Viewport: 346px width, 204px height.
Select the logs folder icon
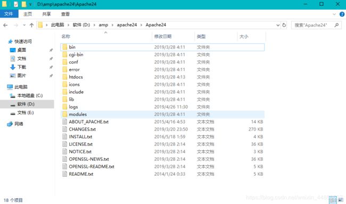[64, 107]
